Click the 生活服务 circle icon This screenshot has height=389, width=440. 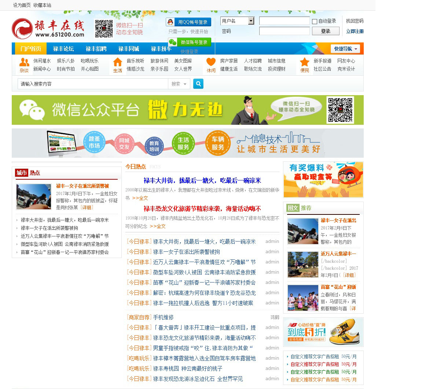[183, 143]
